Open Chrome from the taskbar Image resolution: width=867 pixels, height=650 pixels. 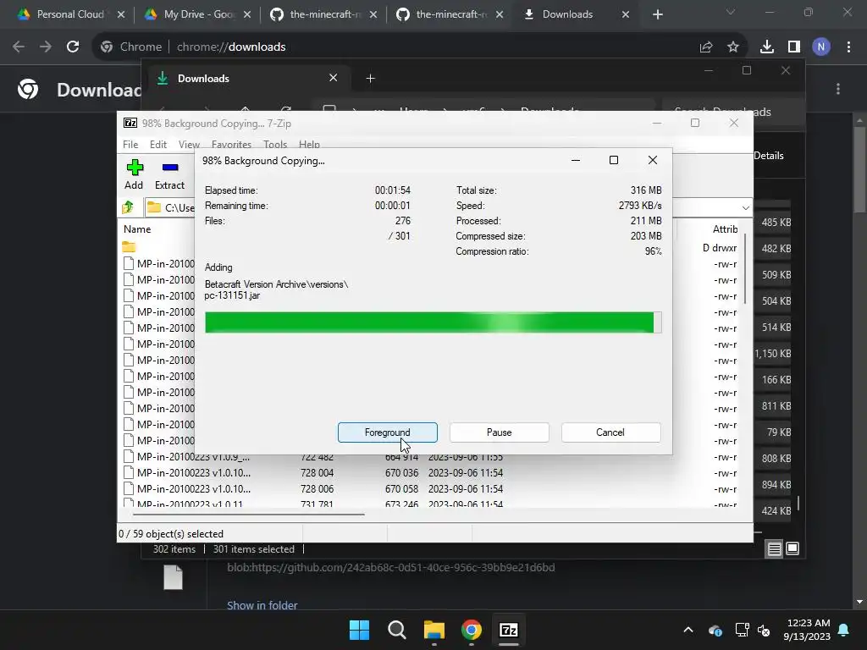coord(471,630)
